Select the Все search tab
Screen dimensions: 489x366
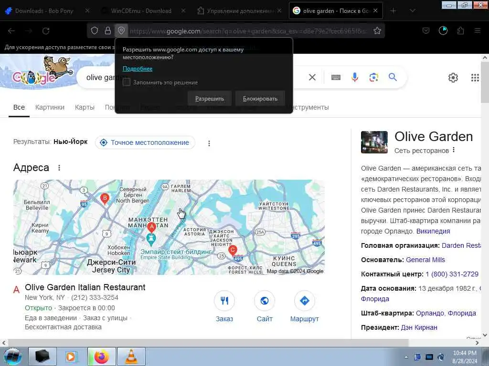19,107
